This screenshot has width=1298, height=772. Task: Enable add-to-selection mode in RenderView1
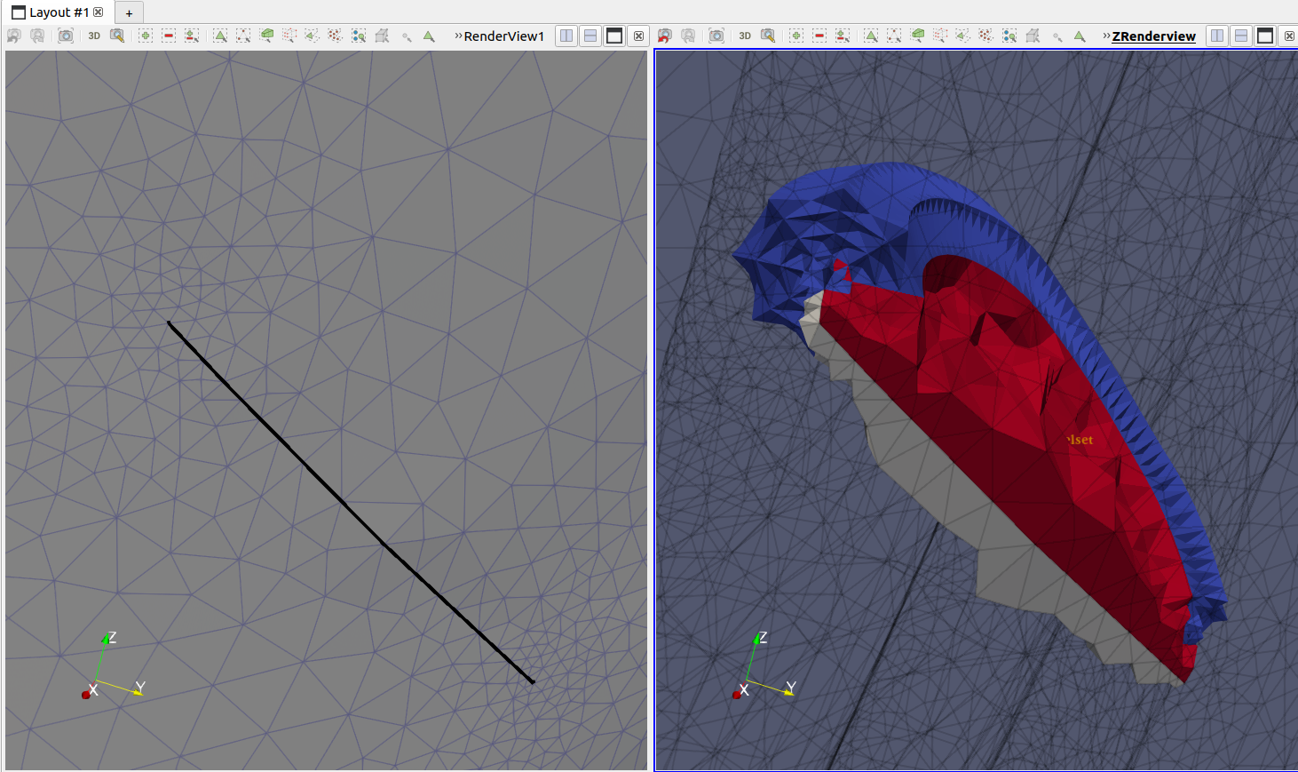pyautogui.click(x=146, y=36)
